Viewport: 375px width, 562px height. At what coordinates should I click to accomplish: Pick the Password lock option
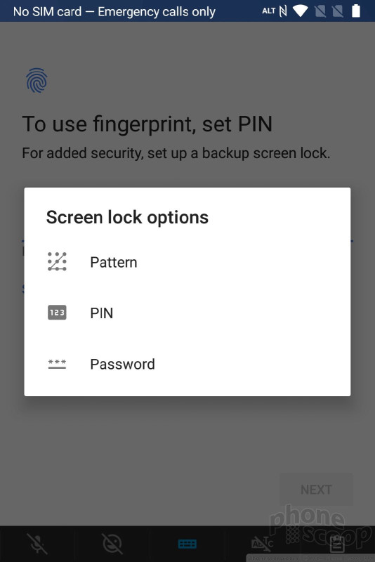click(x=187, y=364)
